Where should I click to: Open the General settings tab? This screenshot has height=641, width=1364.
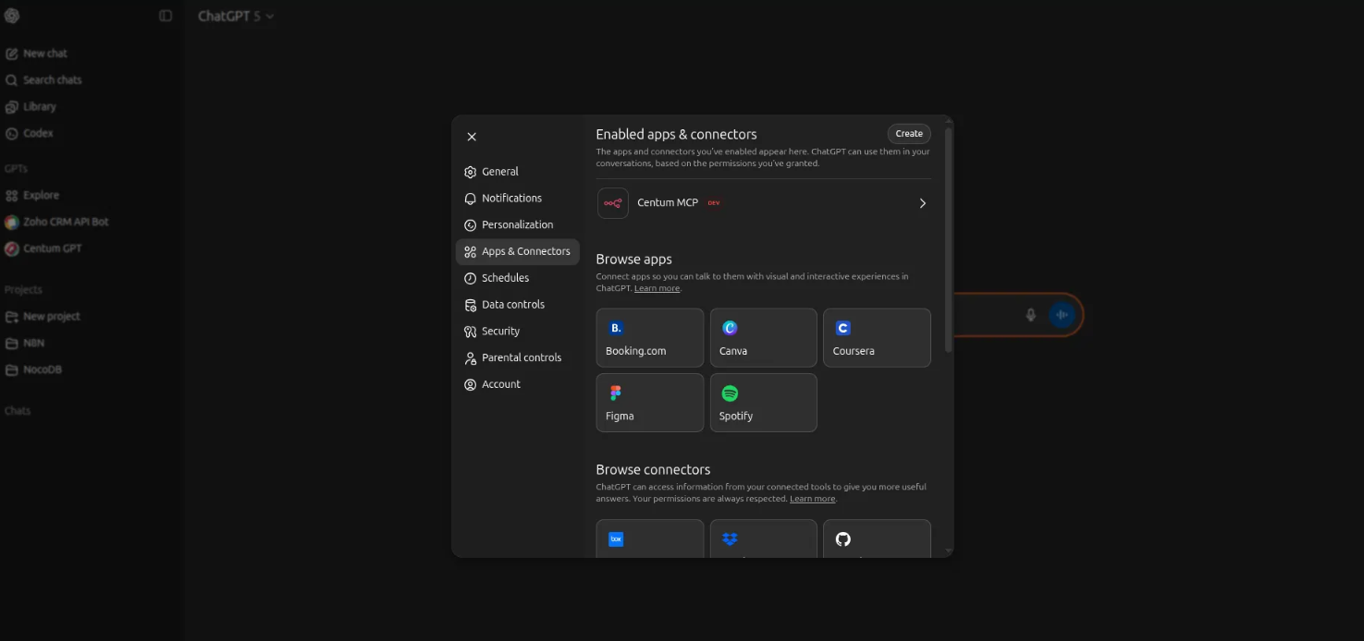click(500, 172)
